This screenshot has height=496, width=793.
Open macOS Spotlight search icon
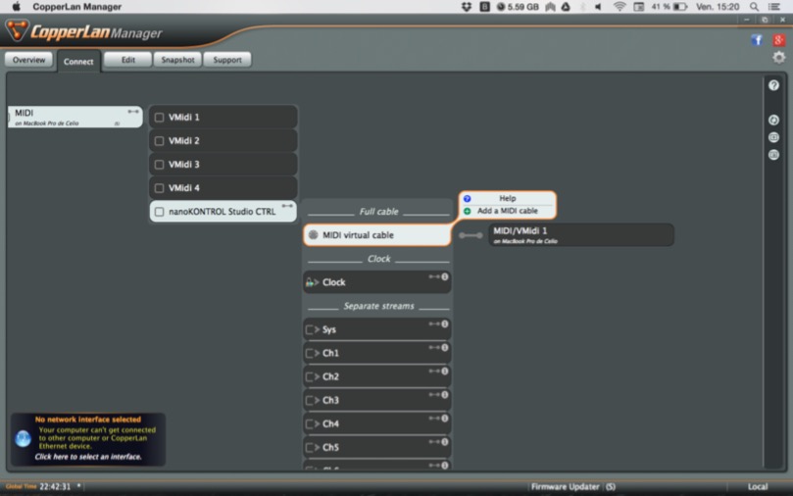pyautogui.click(x=754, y=7)
